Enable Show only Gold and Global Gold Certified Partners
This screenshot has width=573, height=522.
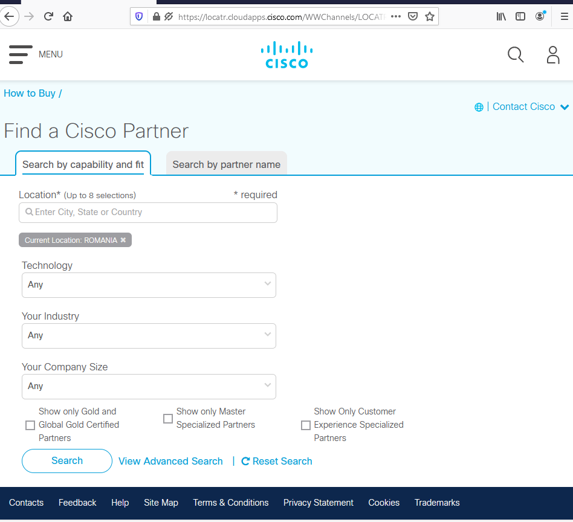point(30,425)
